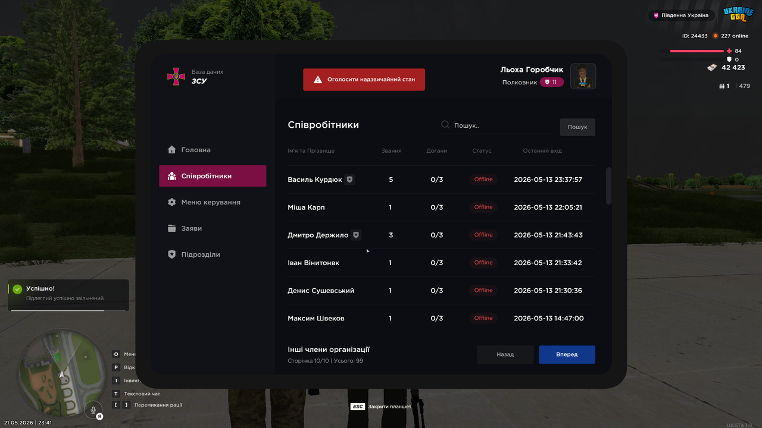762x428 pixels.
Task: Click the home icon beside Головна
Action: coord(172,150)
